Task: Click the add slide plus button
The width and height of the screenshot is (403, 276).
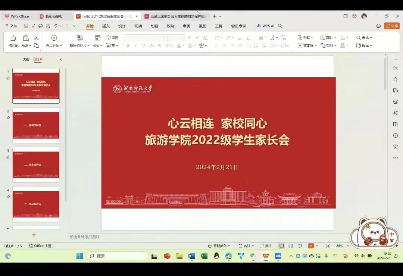Action: [x=34, y=235]
